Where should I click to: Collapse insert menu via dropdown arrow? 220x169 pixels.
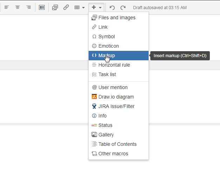[100, 8]
